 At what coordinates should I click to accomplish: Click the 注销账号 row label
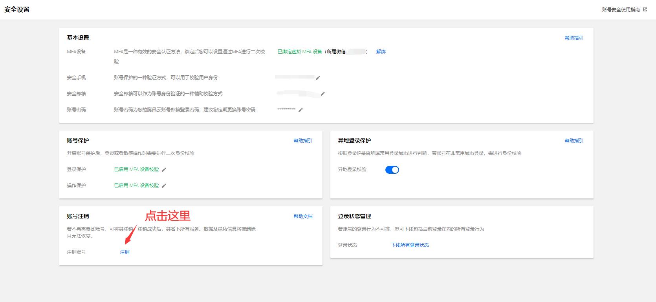[x=76, y=252]
